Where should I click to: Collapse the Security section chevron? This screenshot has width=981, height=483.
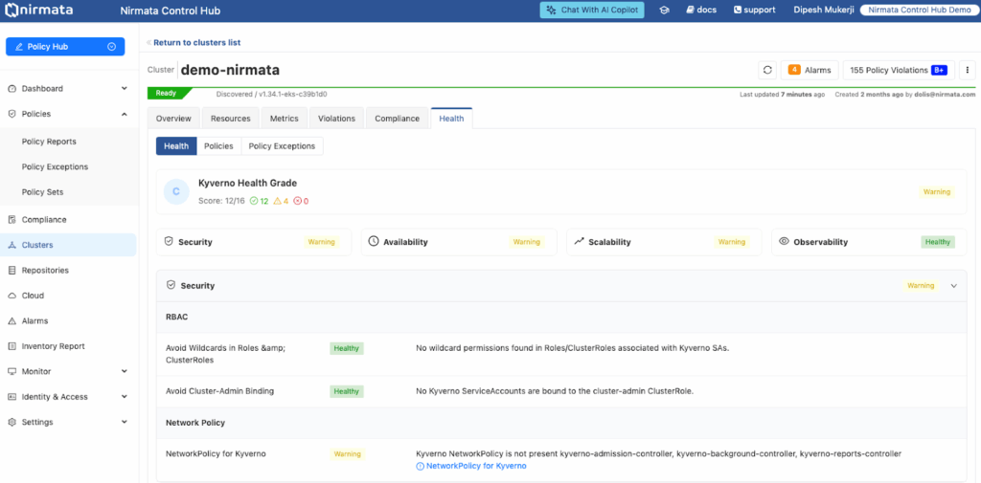click(953, 286)
